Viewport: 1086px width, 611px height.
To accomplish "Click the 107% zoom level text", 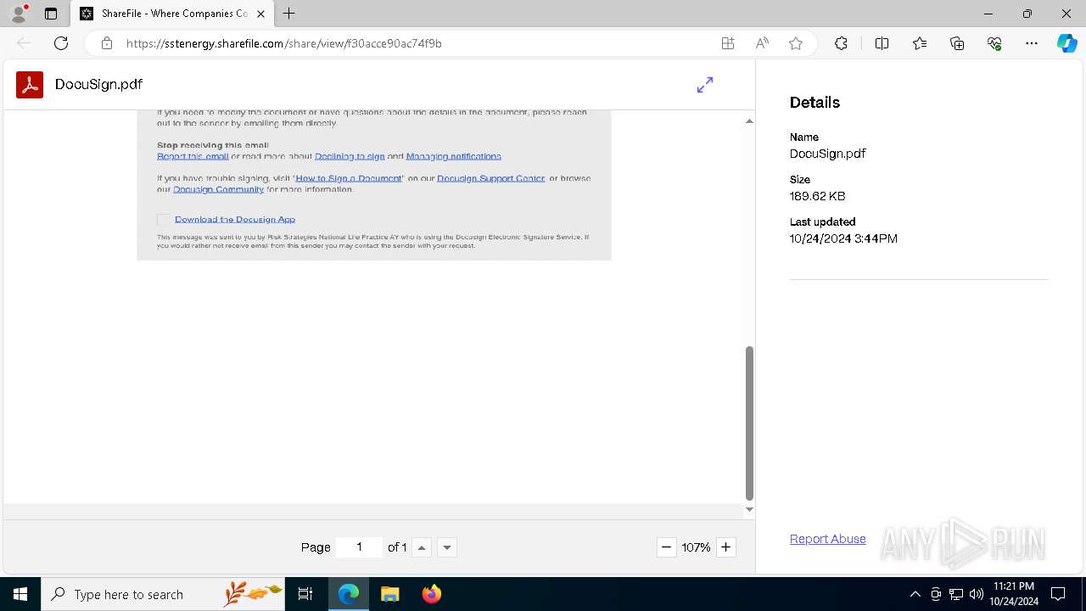I will point(696,547).
